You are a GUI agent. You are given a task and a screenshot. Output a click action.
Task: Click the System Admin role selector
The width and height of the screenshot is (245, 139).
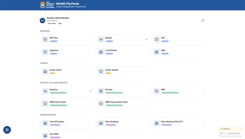point(234,133)
